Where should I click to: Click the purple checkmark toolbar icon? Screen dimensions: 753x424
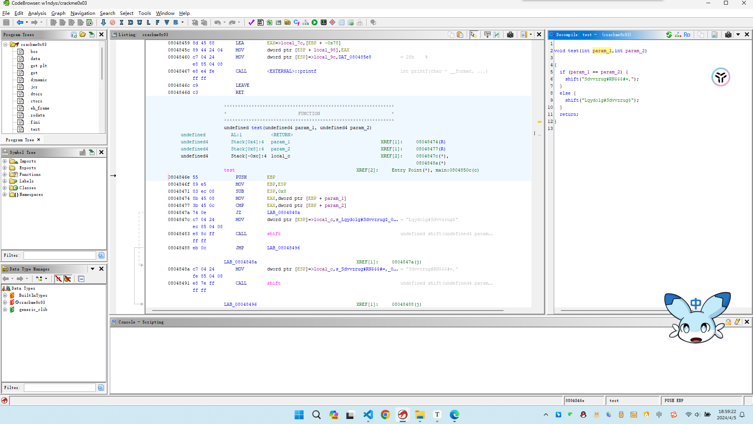click(x=251, y=22)
